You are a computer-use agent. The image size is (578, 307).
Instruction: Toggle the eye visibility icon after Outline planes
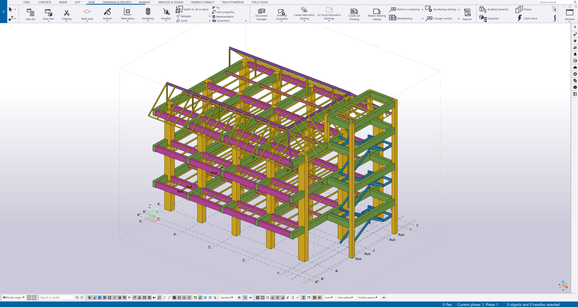(x=384, y=298)
